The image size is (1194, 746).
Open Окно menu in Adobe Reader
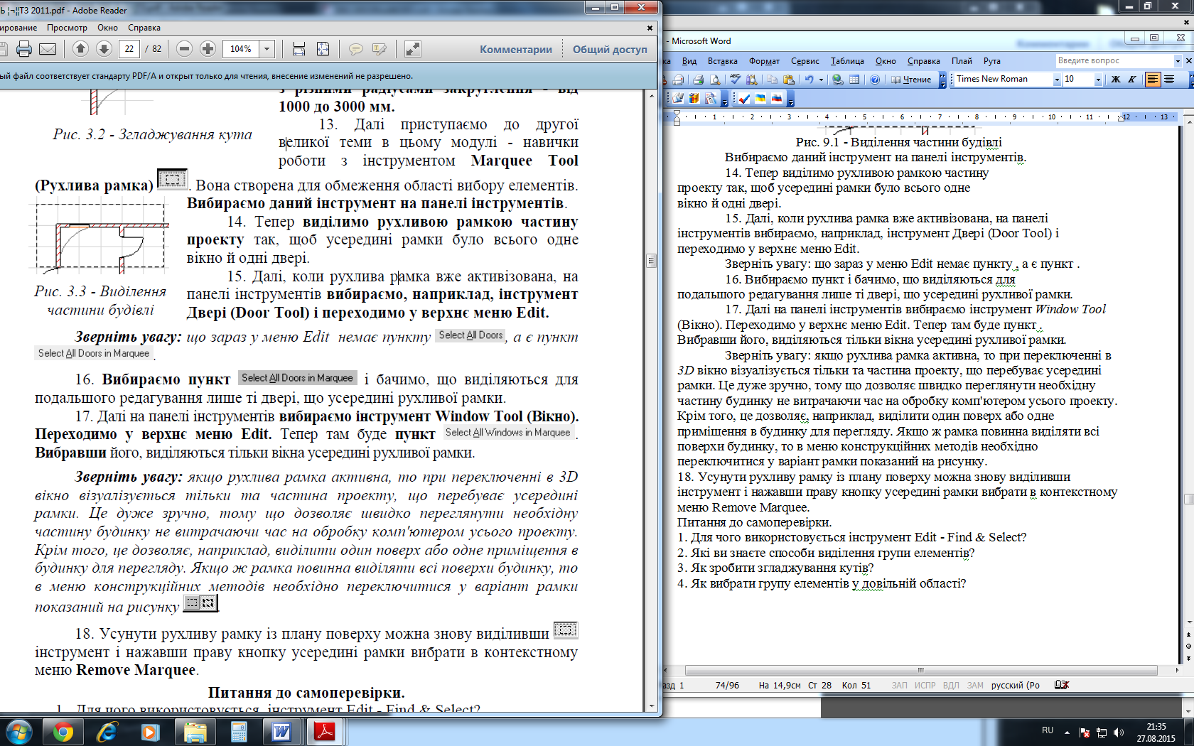[x=108, y=28]
